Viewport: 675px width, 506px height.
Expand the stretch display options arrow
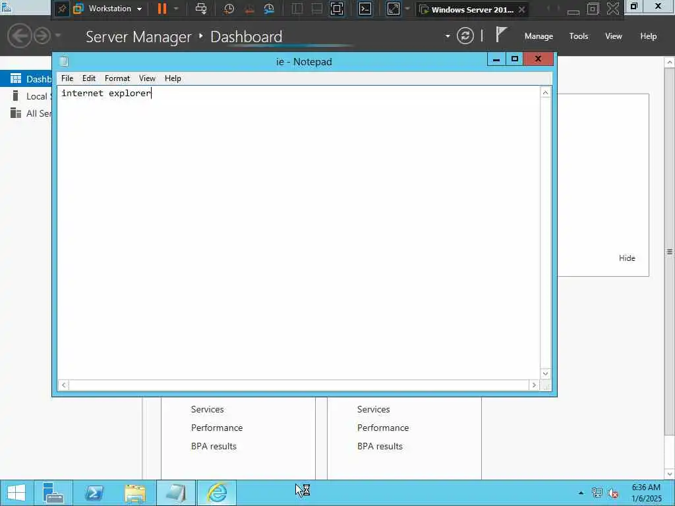[407, 9]
